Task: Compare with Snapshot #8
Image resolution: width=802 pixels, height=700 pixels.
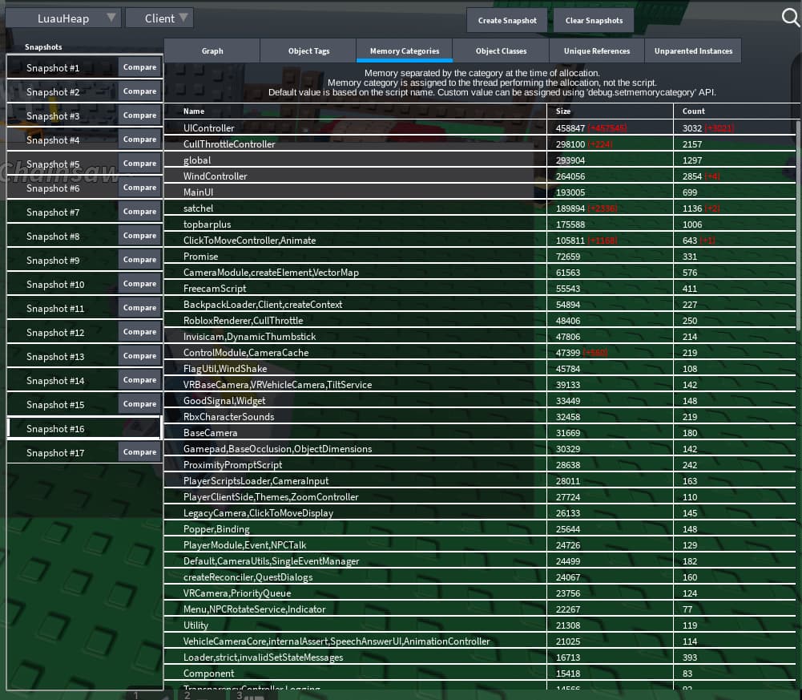Action: (139, 236)
